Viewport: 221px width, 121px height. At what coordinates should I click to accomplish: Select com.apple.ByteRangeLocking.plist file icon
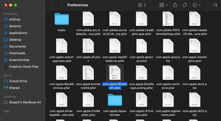(x=141, y=73)
